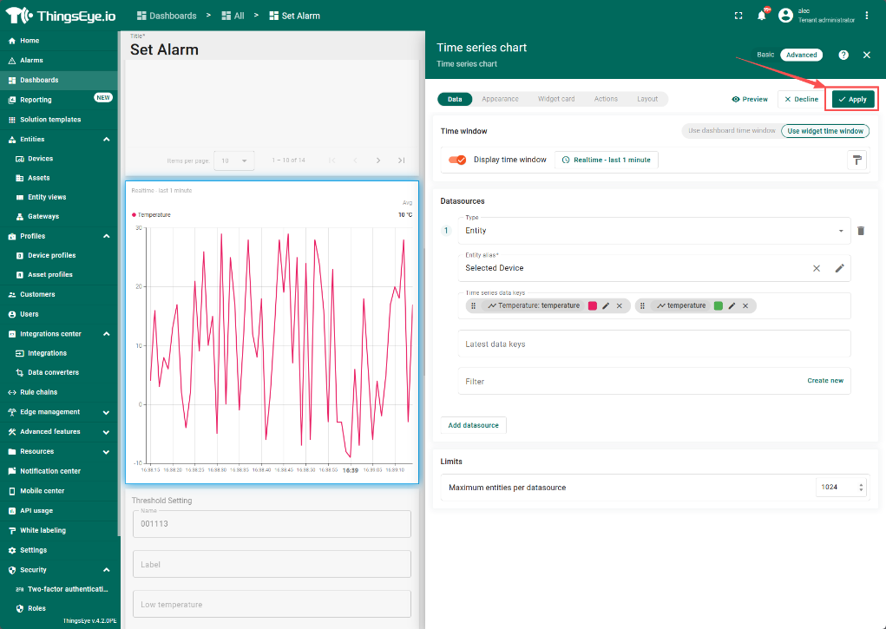Click the notifications bell icon
886x629 pixels.
[762, 16]
